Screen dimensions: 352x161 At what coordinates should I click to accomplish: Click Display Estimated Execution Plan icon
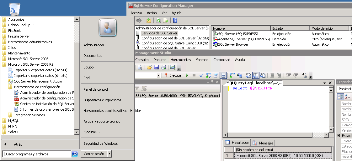(209, 75)
